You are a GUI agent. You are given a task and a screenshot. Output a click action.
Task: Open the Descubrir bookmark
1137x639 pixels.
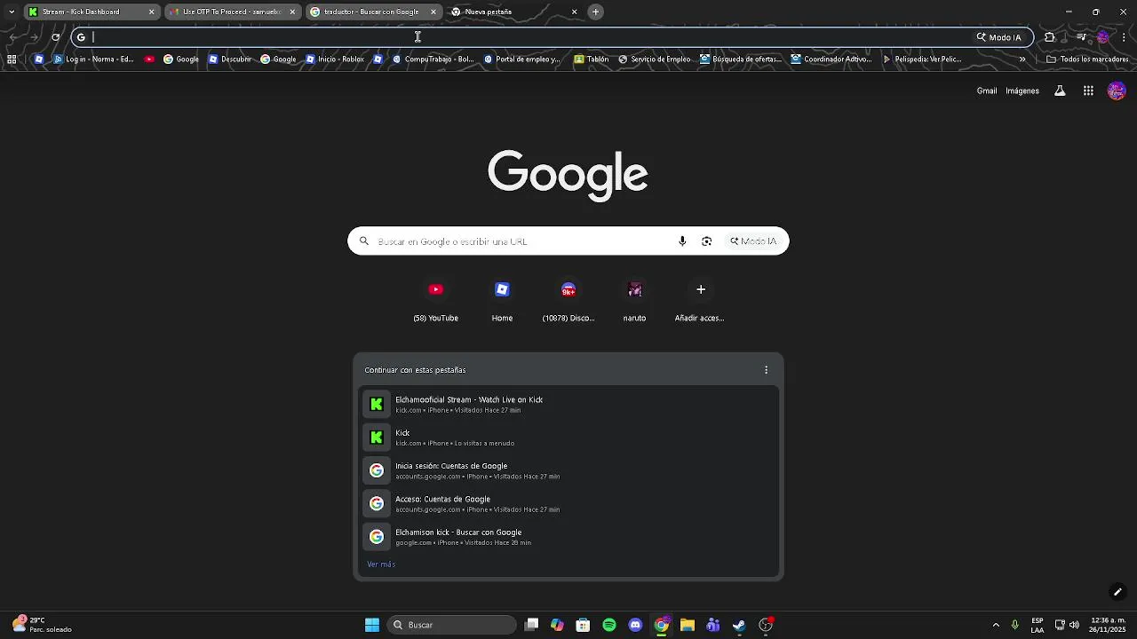(230, 59)
